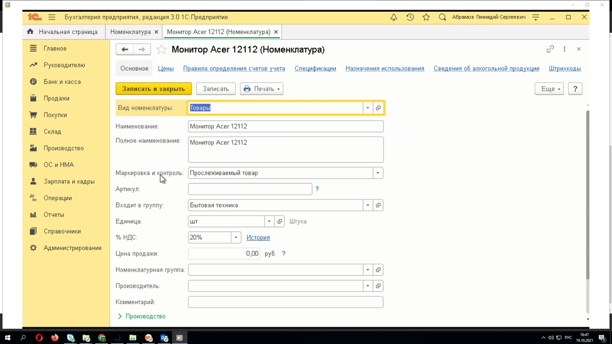Add Монитор Acer 12112 to favorites star
Screen dimensions: 612x344
[x=162, y=49]
